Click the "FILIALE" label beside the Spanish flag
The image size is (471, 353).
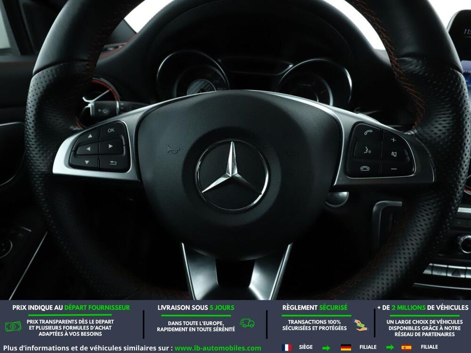pyautogui.click(x=429, y=347)
